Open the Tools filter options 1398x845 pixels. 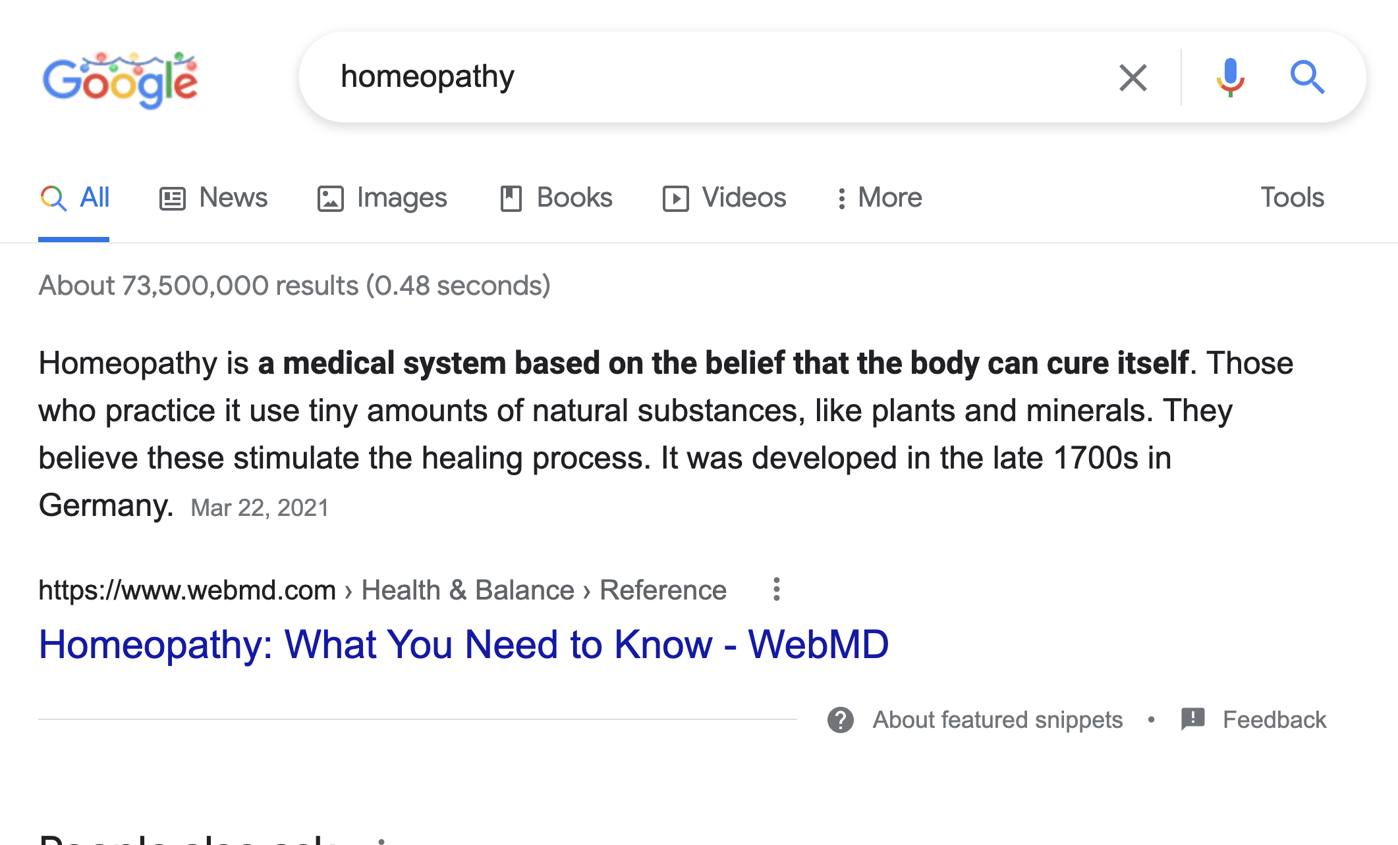click(x=1292, y=197)
